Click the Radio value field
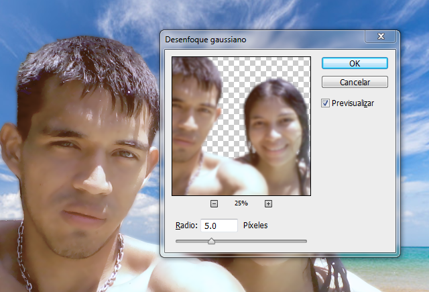The height and width of the screenshot is (292, 429). click(x=219, y=226)
